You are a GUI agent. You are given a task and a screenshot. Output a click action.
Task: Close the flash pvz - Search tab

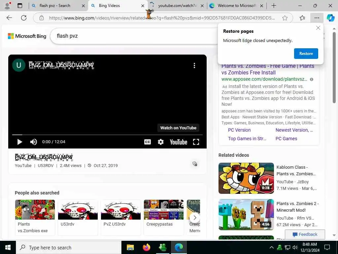[x=83, y=6]
